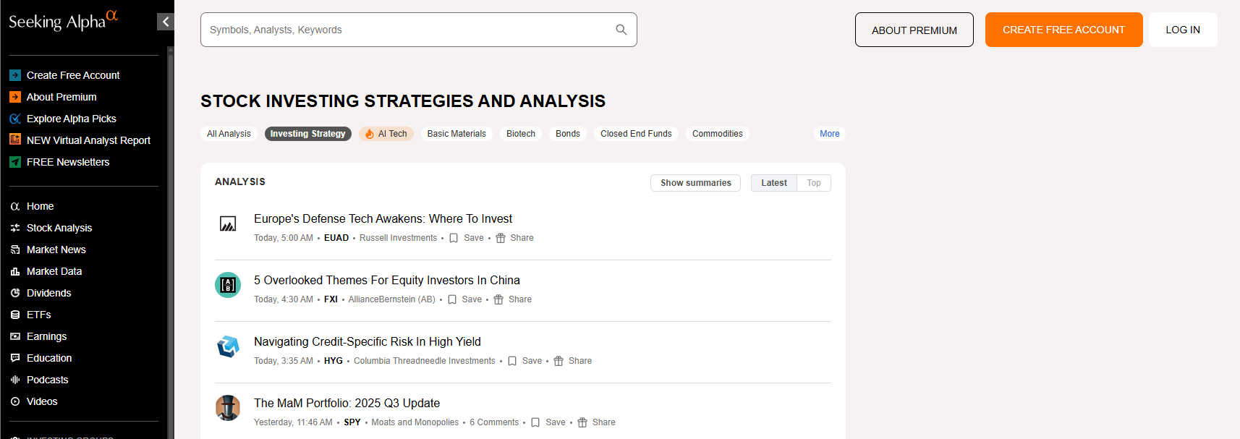Click About Premium sidebar icon
Screen dimensions: 1240x439
pos(15,97)
